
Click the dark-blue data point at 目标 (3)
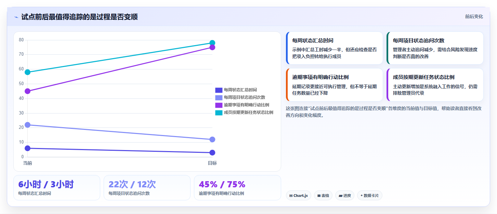tap(212, 152)
